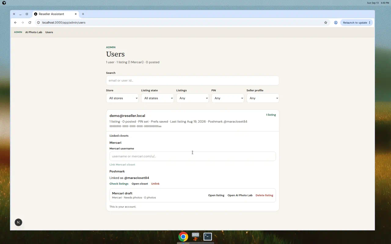Unlink the Poshmark closet
Image resolution: width=391 pixels, height=244 pixels.
pyautogui.click(x=155, y=184)
